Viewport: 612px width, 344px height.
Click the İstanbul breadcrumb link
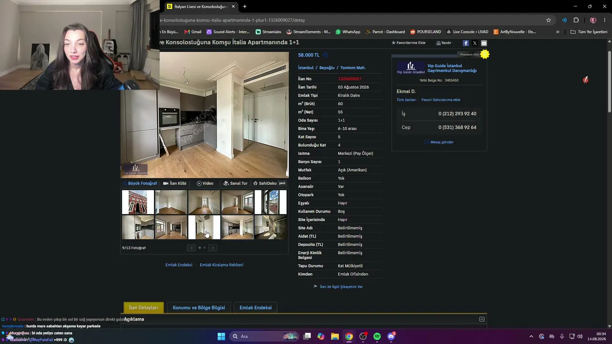click(306, 68)
